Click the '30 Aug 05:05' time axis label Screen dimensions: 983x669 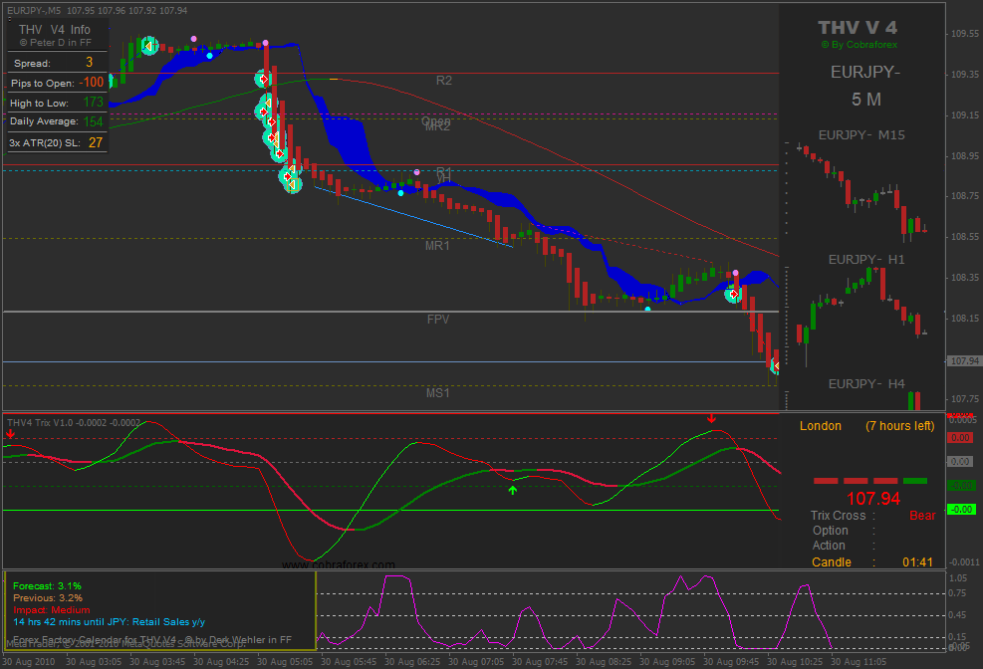(x=285, y=661)
